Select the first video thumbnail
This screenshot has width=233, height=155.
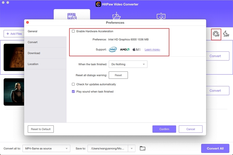click(14, 57)
